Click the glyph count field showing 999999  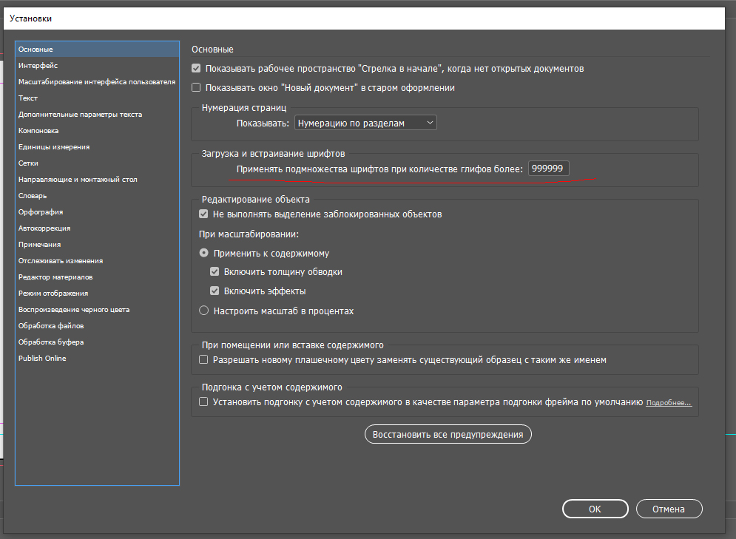[548, 169]
